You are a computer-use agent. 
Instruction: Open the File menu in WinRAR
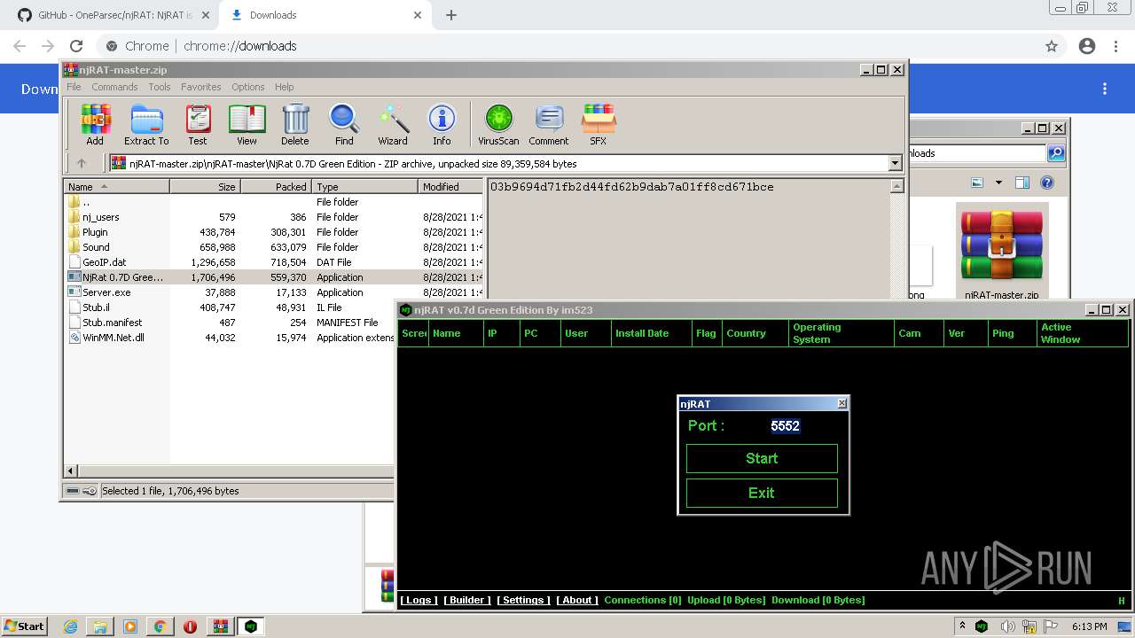tap(74, 87)
